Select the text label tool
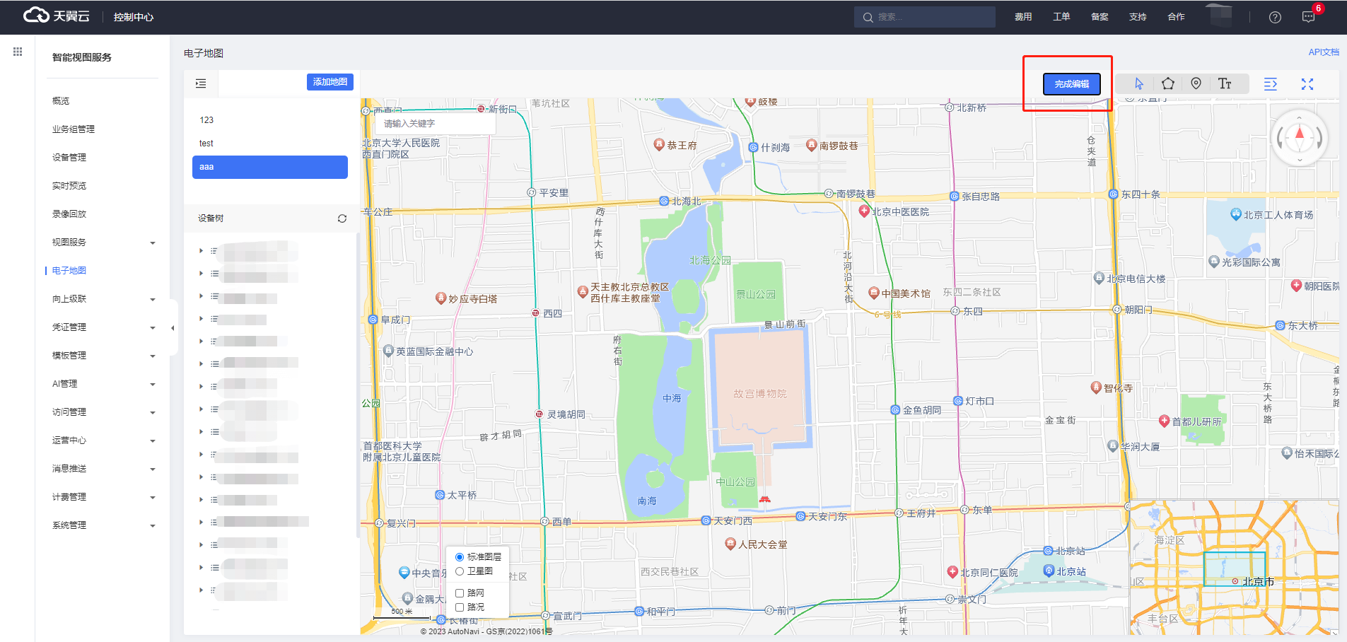Image resolution: width=1347 pixels, height=642 pixels. 1225,83
